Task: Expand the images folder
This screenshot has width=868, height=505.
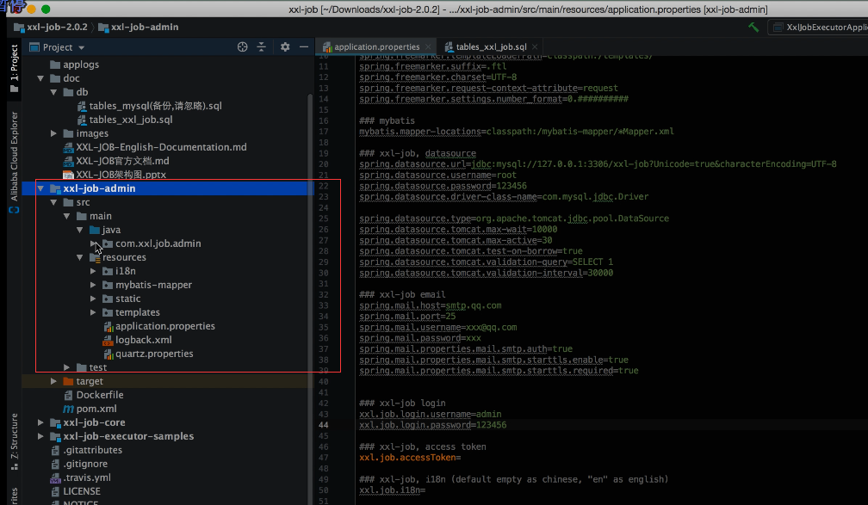Action: coord(53,133)
